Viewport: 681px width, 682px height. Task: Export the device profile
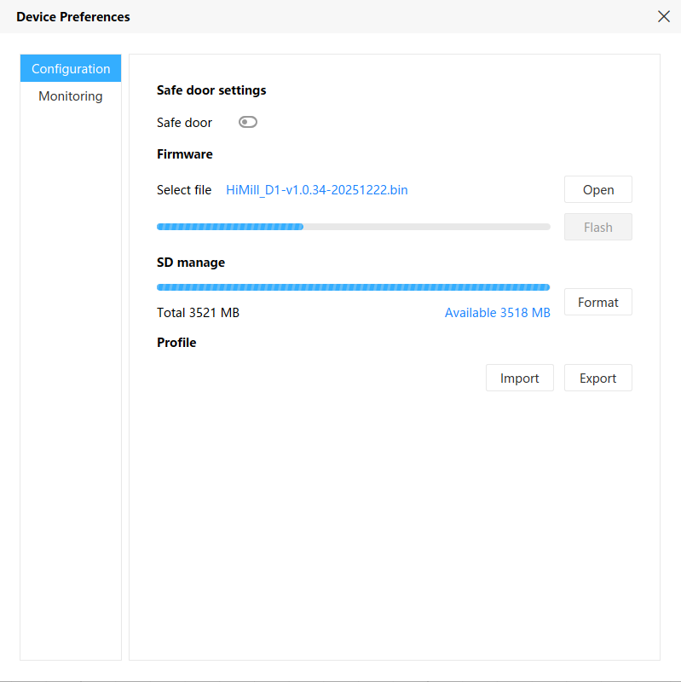597,378
